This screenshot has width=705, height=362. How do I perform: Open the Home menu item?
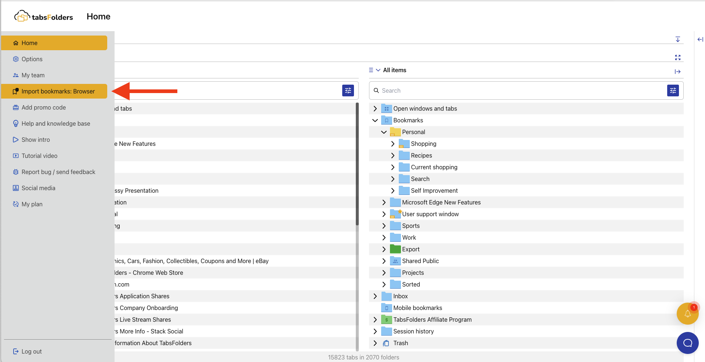tap(54, 43)
